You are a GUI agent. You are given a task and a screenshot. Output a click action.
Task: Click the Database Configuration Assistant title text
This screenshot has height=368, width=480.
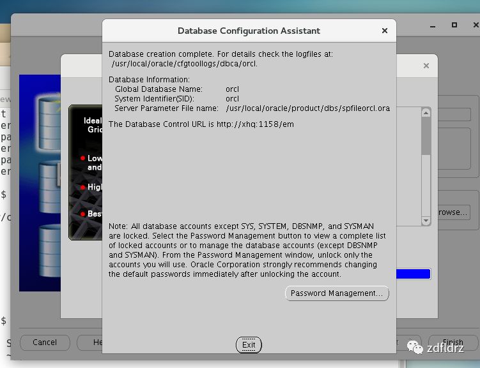point(249,31)
